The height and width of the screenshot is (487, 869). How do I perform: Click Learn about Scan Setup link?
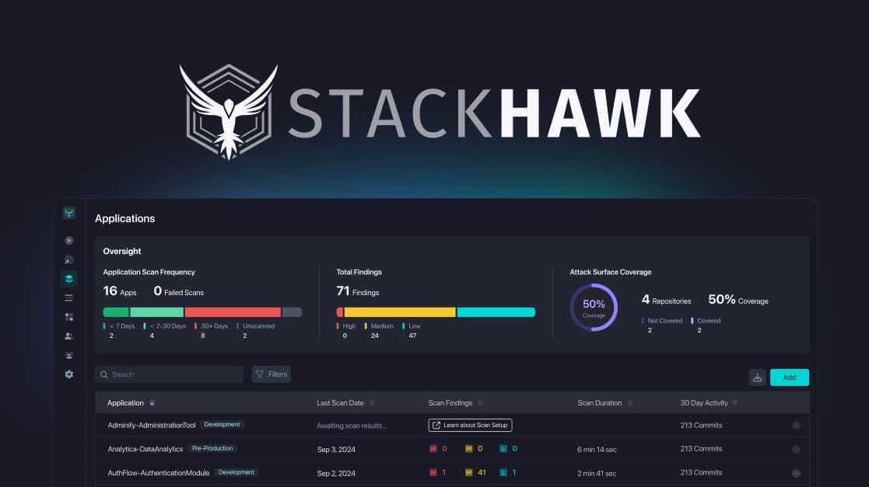point(470,425)
